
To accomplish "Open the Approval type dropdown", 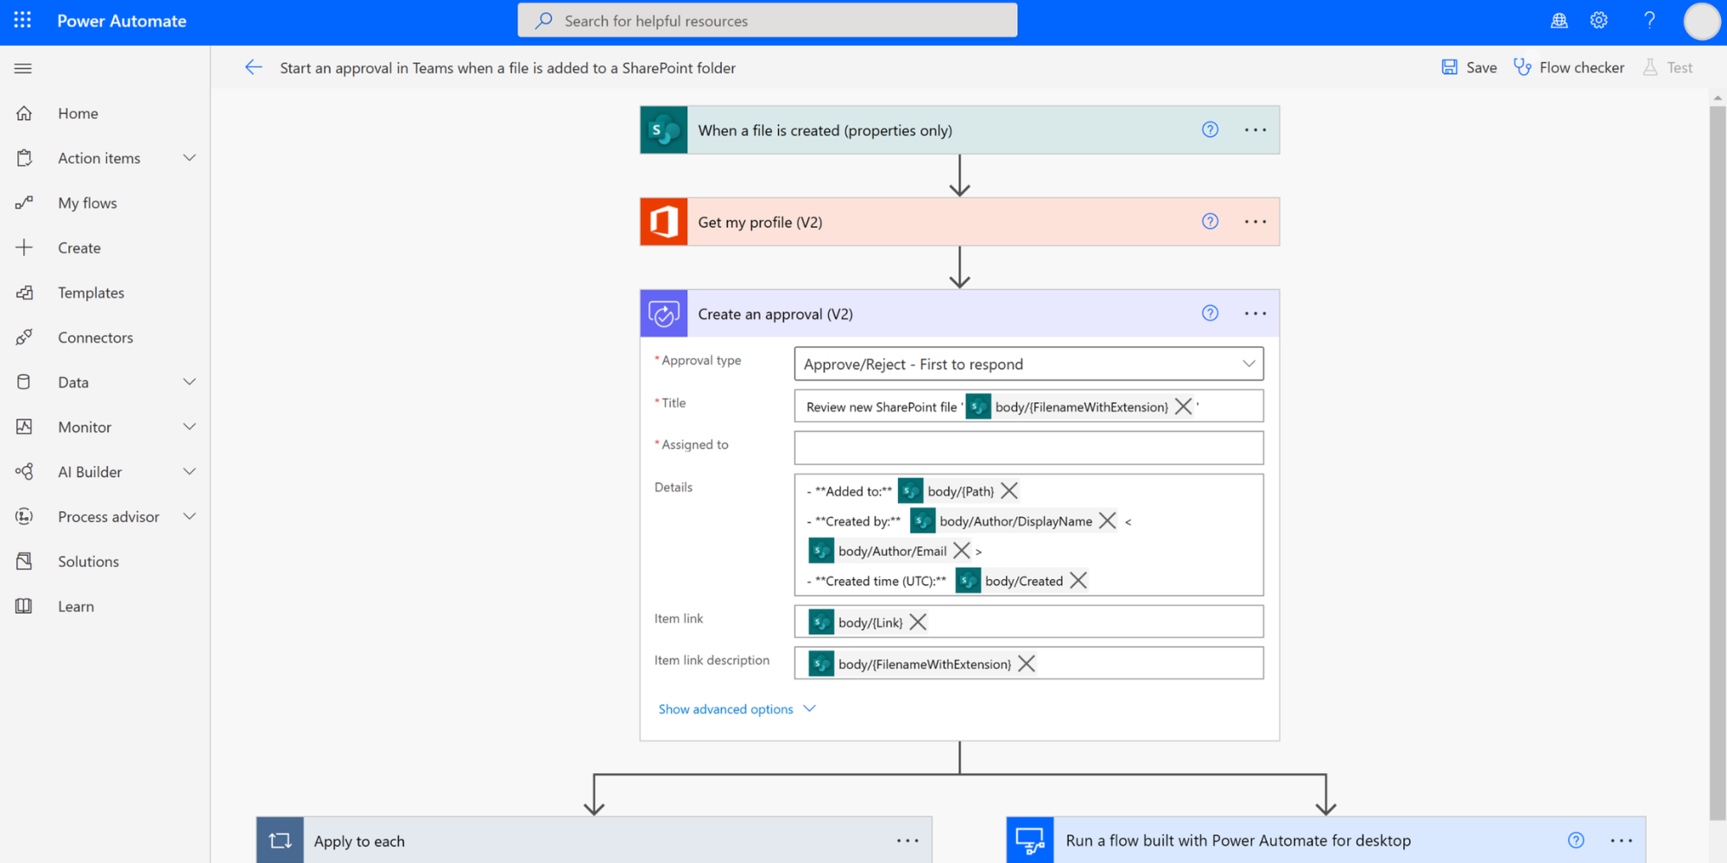I will (x=1028, y=364).
